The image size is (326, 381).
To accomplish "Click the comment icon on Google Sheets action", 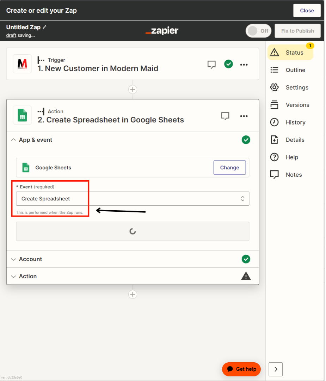I will point(225,116).
